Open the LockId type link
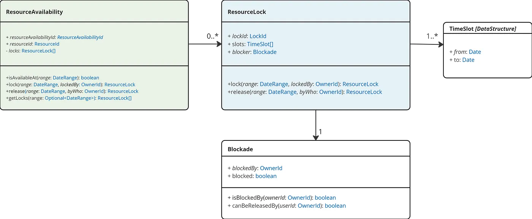Viewport: 532px width, 219px height. click(258, 36)
